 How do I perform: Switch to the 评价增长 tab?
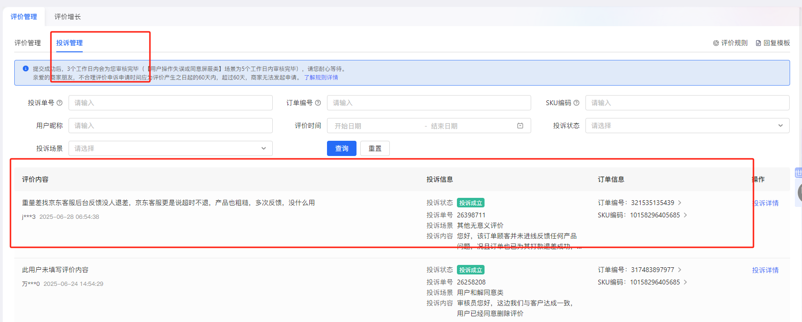pyautogui.click(x=68, y=17)
